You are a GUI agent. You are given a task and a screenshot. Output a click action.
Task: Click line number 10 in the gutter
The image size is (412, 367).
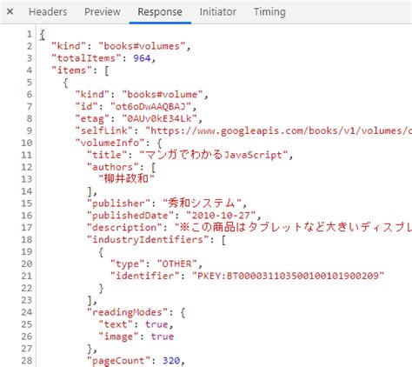26,143
